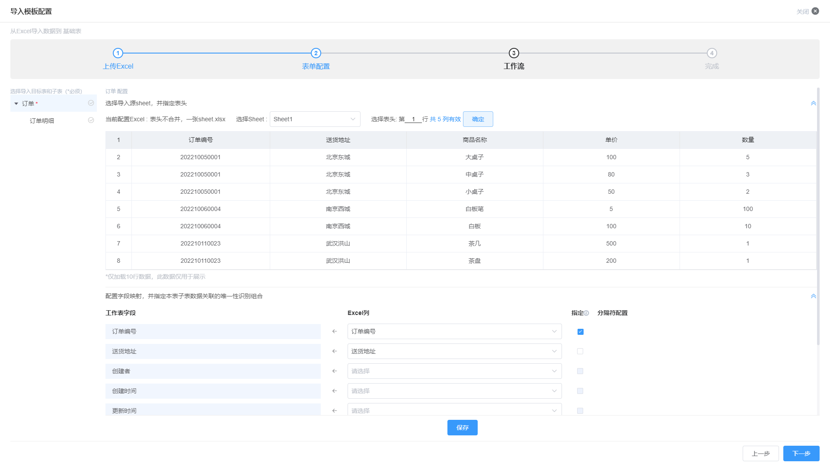
Task: Click the 500 unit price cell
Action: click(611, 243)
